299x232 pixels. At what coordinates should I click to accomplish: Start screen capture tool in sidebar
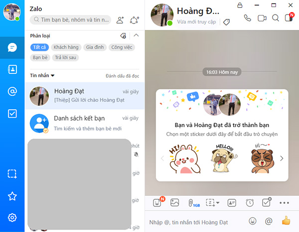tap(12, 174)
